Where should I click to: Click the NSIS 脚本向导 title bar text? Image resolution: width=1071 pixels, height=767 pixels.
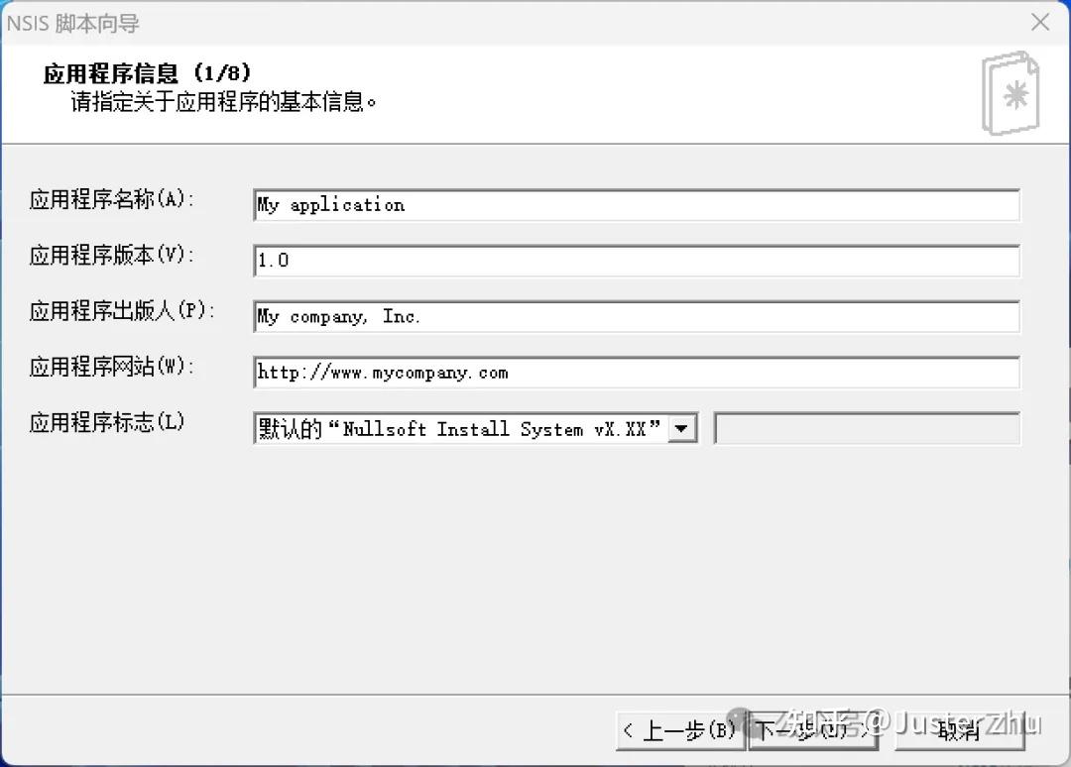[x=73, y=21]
